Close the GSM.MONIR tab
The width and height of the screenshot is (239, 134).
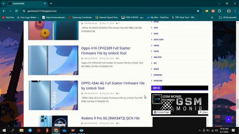pos(45,3)
